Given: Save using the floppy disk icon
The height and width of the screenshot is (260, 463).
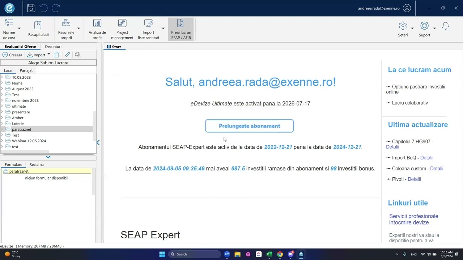Looking at the screenshot, I should point(31,8).
